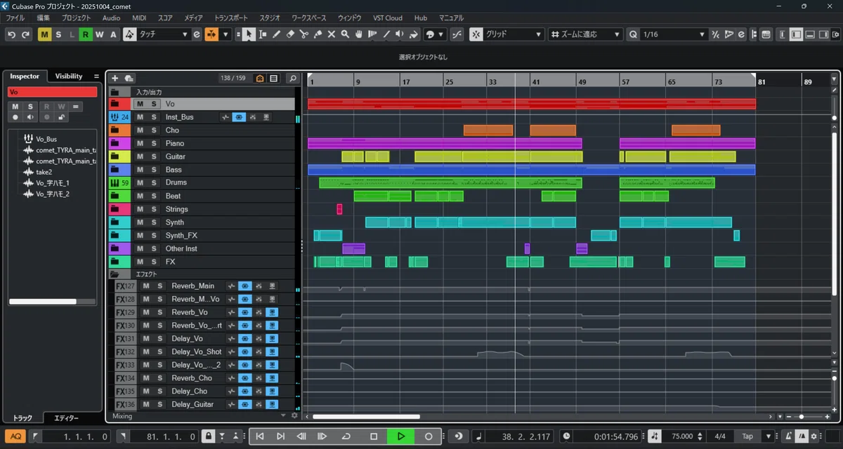Click the add track plus icon

pos(115,79)
